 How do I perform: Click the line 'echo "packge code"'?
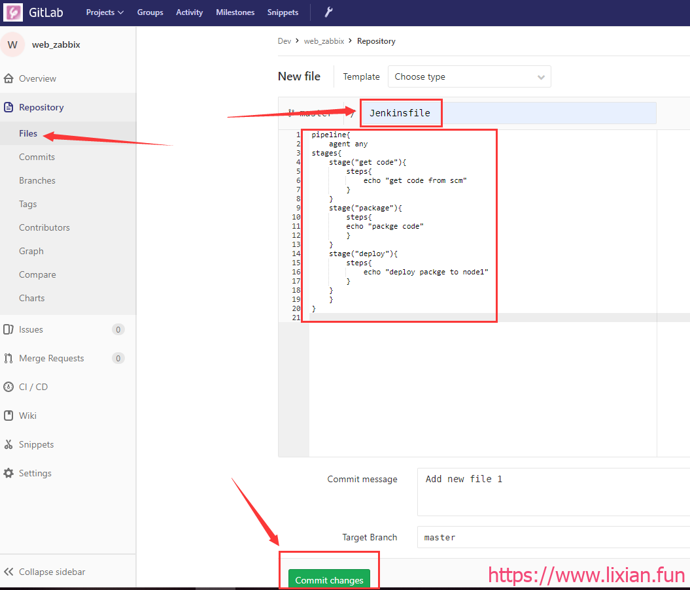[385, 226]
